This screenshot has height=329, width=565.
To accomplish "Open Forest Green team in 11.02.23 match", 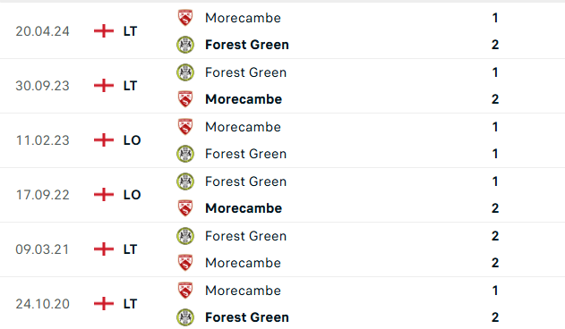I will tap(245, 154).
